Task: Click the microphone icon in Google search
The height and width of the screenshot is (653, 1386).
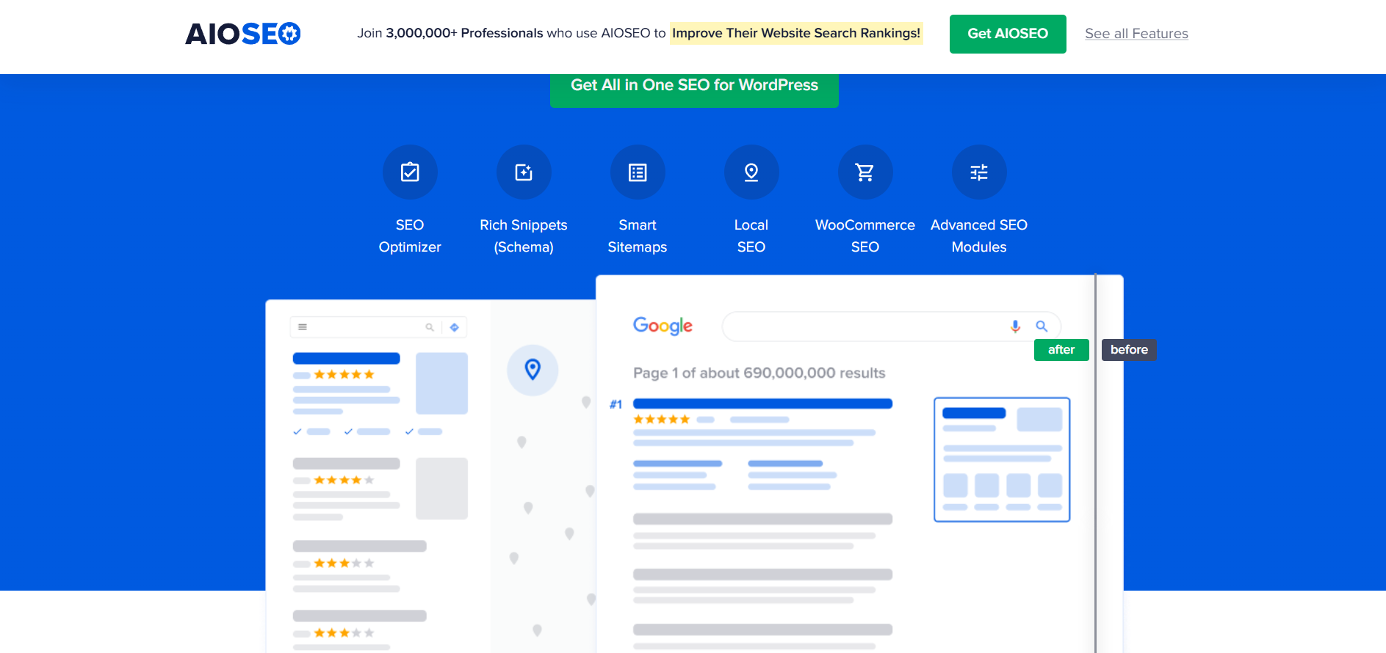Action: pos(1015,326)
